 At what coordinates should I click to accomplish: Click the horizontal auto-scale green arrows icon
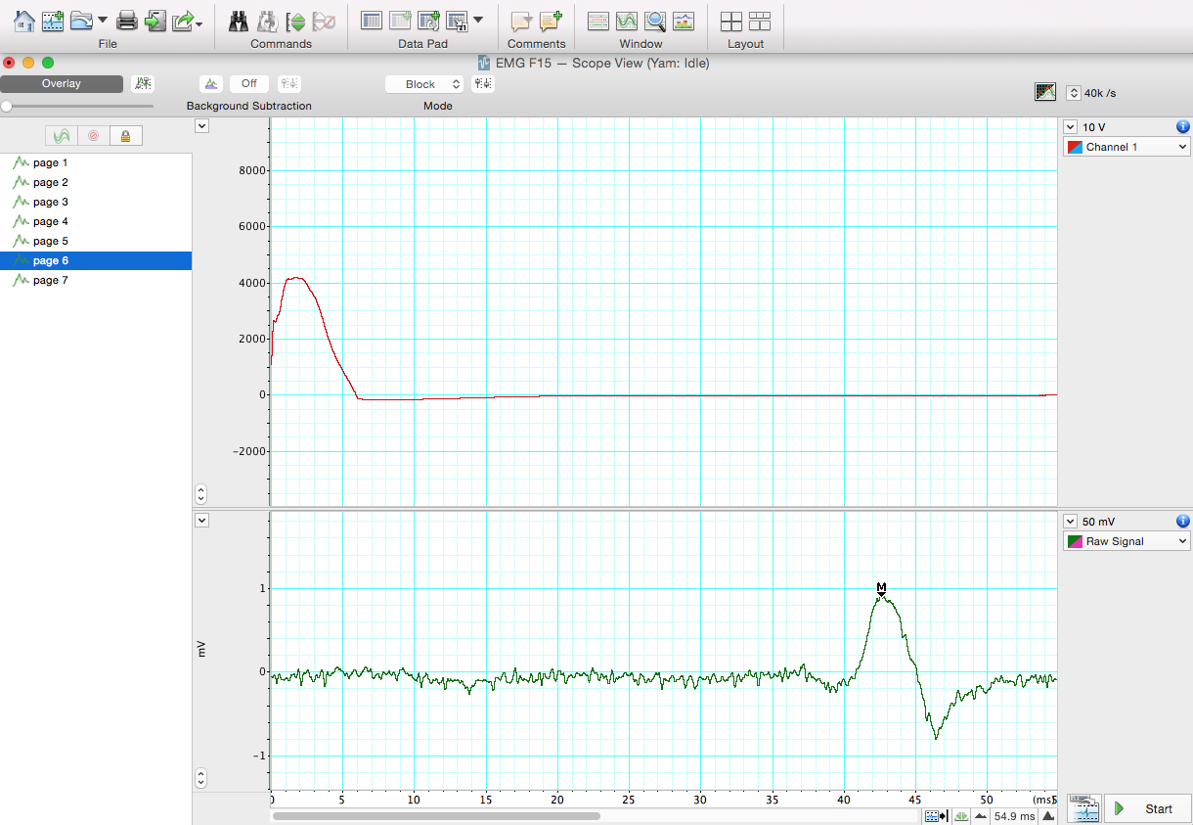(x=961, y=815)
